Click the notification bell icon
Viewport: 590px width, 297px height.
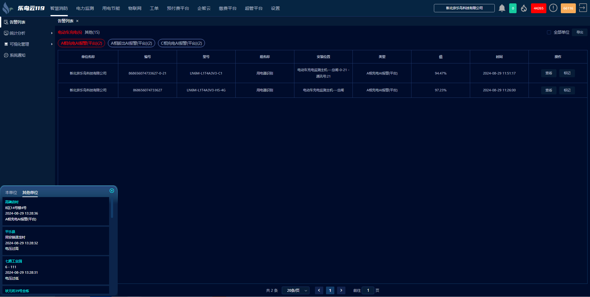point(502,8)
